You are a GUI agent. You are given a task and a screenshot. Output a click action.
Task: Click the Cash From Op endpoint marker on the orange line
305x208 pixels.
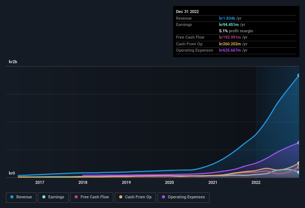tap(299, 163)
